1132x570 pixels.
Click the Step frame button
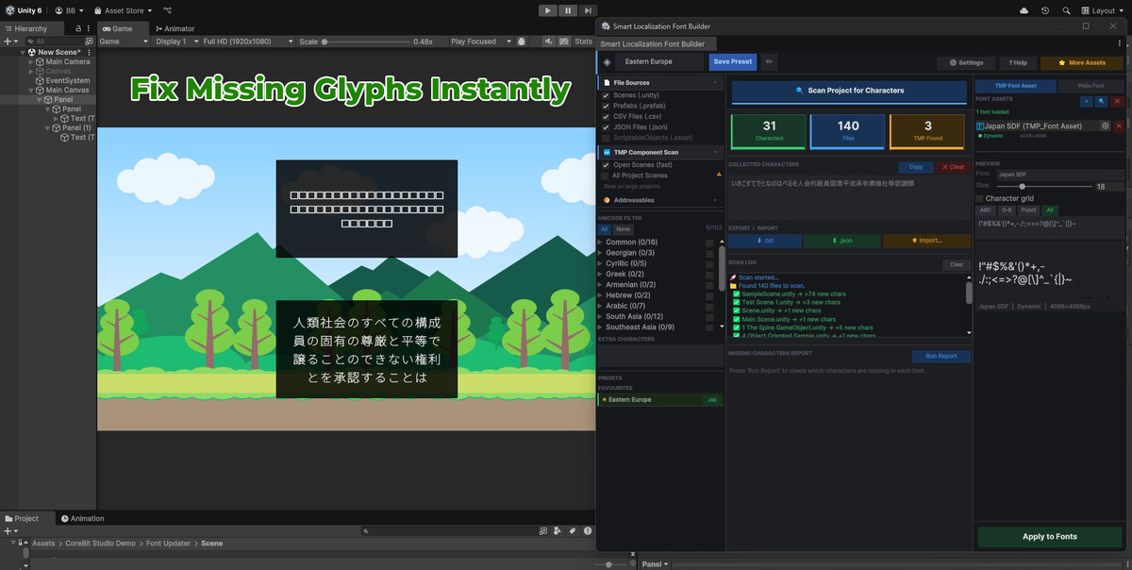(x=588, y=10)
